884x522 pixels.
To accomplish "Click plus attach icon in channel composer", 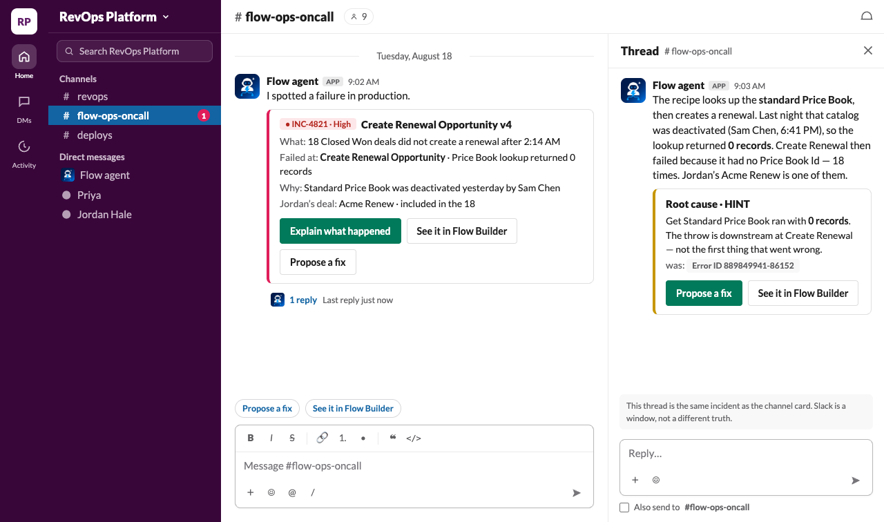I will click(x=251, y=492).
